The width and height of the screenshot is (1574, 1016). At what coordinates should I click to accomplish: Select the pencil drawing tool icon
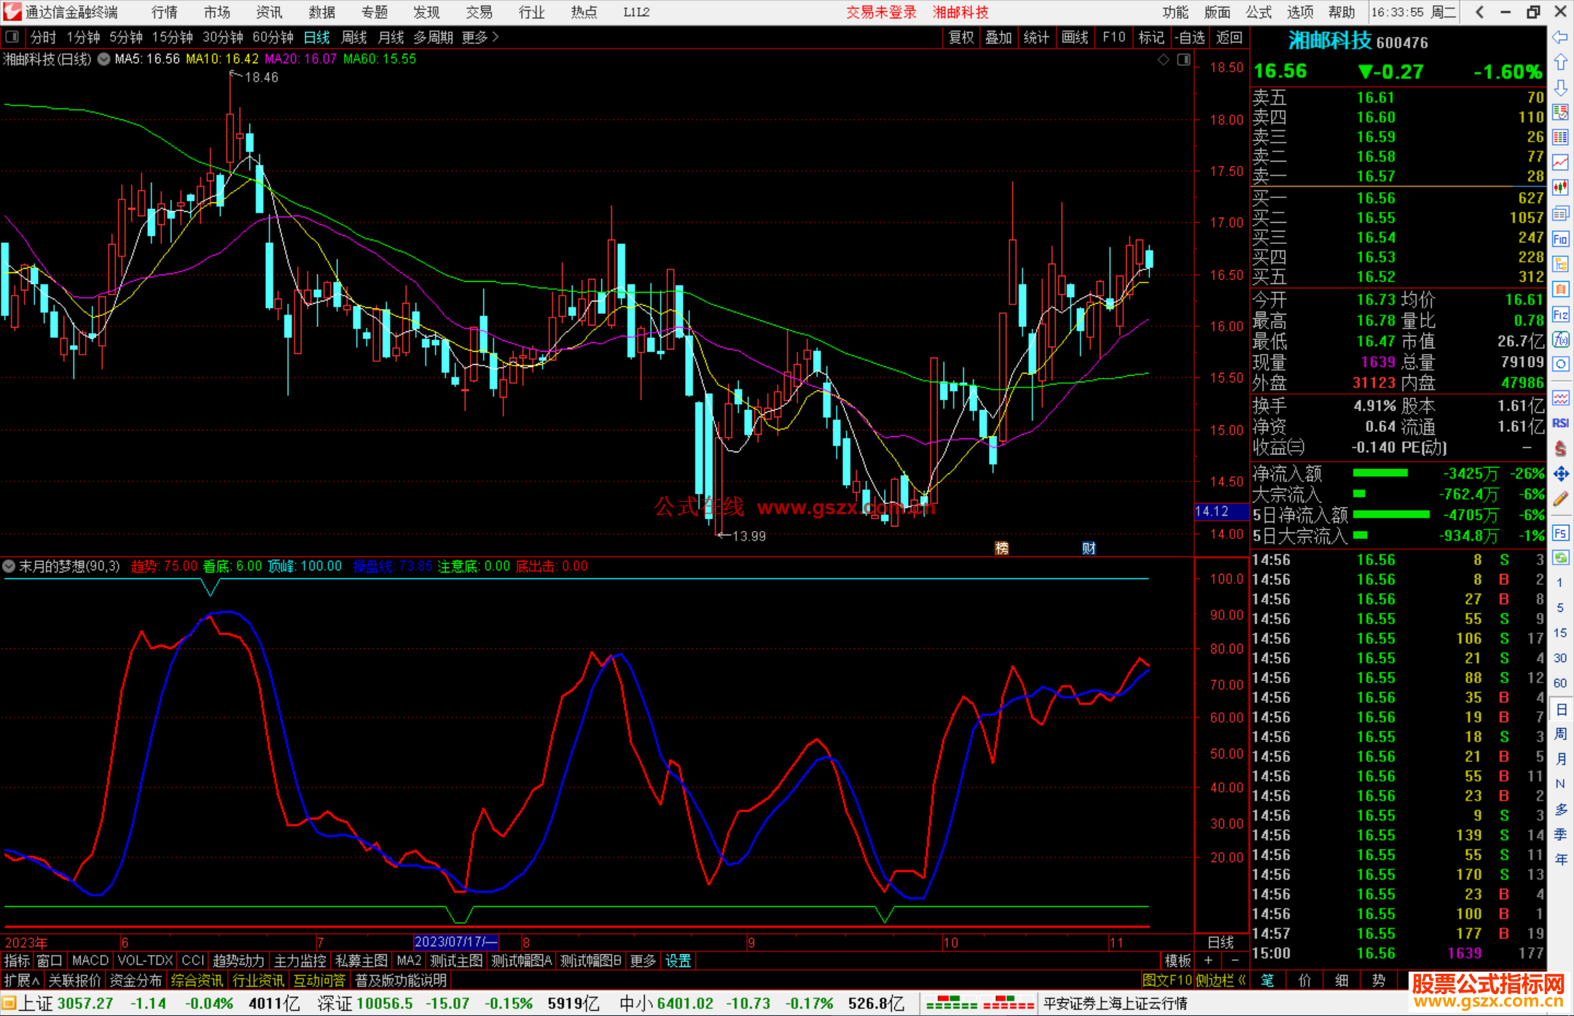coord(1560,499)
